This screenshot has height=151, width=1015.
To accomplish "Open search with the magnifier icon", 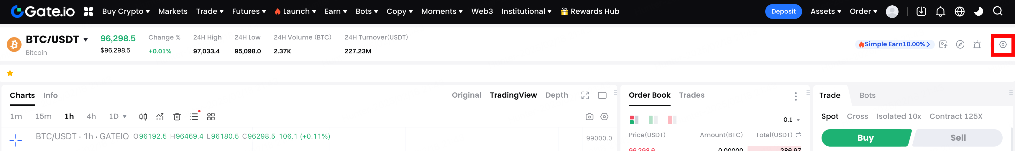I will pos(998,12).
